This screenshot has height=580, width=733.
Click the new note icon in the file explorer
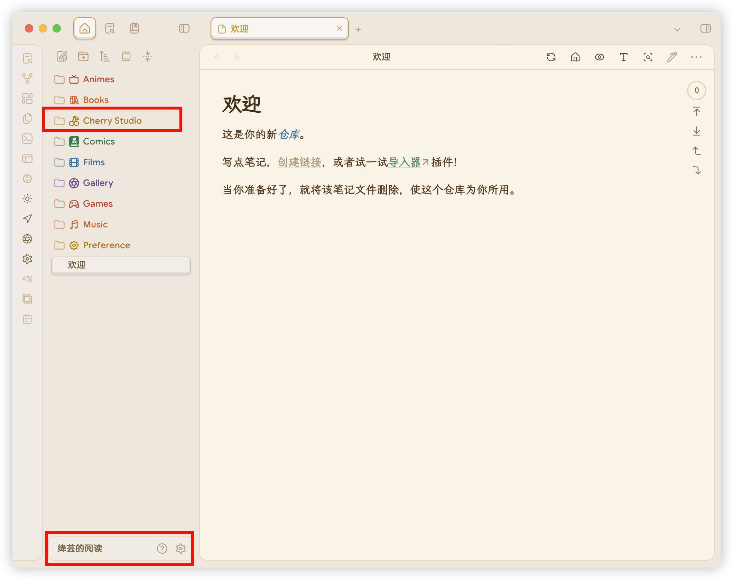pos(62,56)
